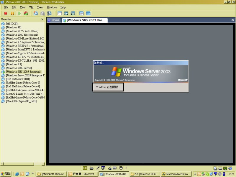Select [RedHat-Linux-Fedora-Core-2] favorite
Image resolution: width=236 pixels, height=177 pixels.
coord(23,83)
